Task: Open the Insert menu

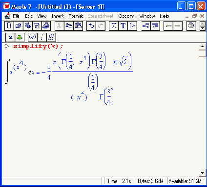Action: pyautogui.click(x=58, y=16)
